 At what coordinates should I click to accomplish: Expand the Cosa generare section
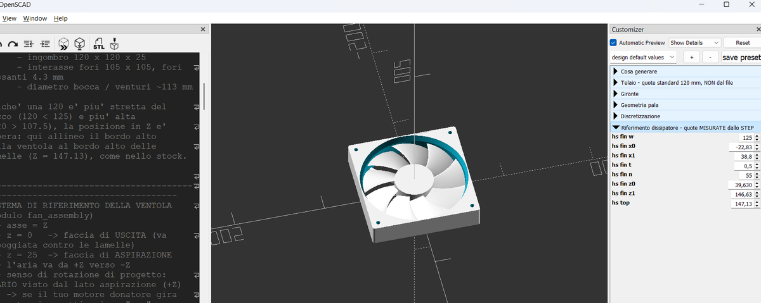(x=685, y=71)
